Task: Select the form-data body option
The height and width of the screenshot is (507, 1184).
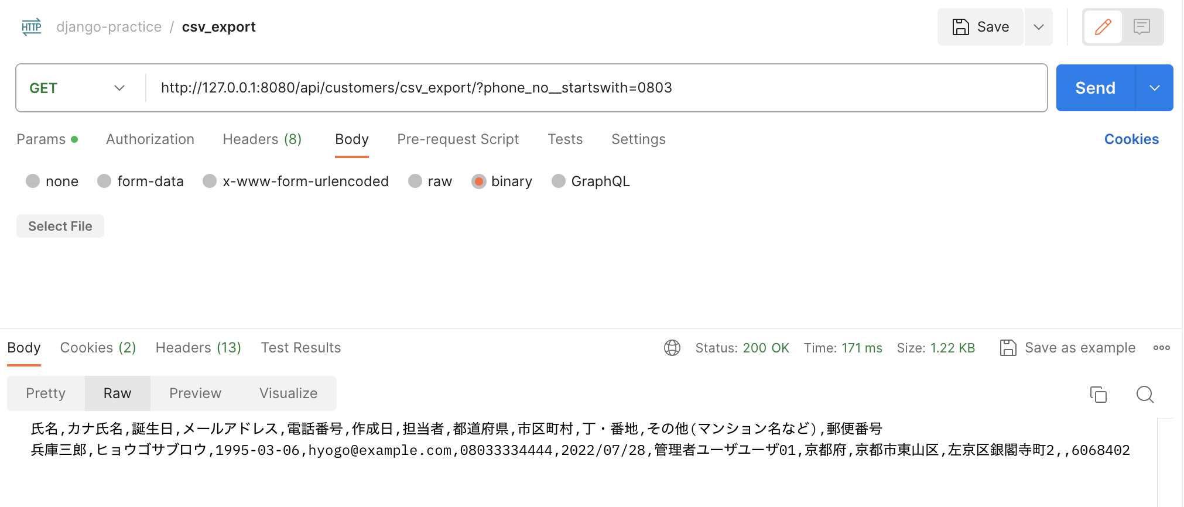Action: pos(104,181)
